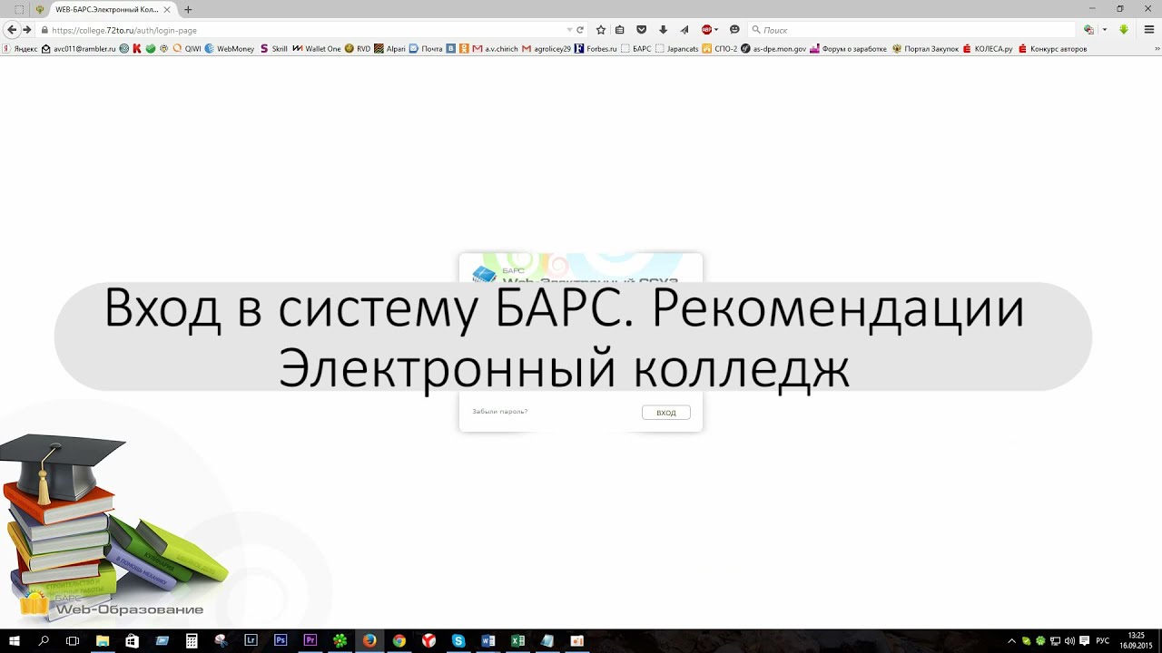Click the forward navigation arrow

coord(27,30)
